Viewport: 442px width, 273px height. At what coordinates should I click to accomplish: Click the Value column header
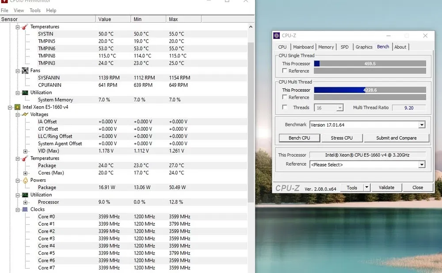[x=113, y=19]
